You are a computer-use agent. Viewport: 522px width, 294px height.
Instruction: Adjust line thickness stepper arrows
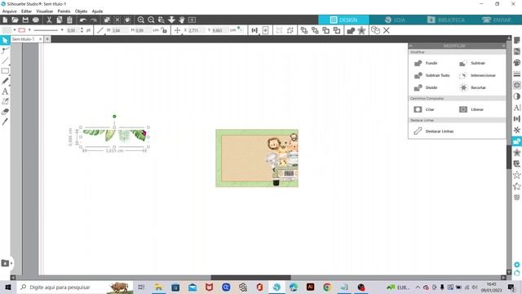pos(82,30)
